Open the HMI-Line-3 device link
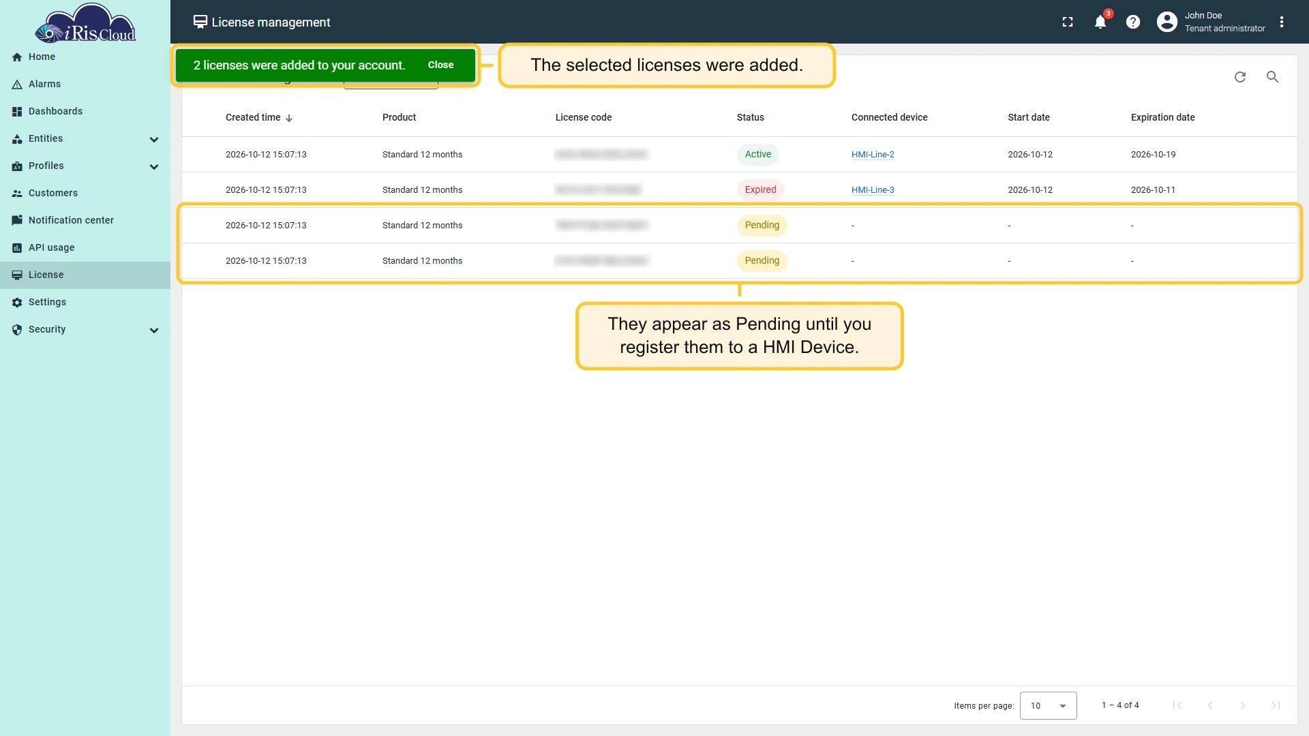The image size is (1309, 736). (873, 190)
